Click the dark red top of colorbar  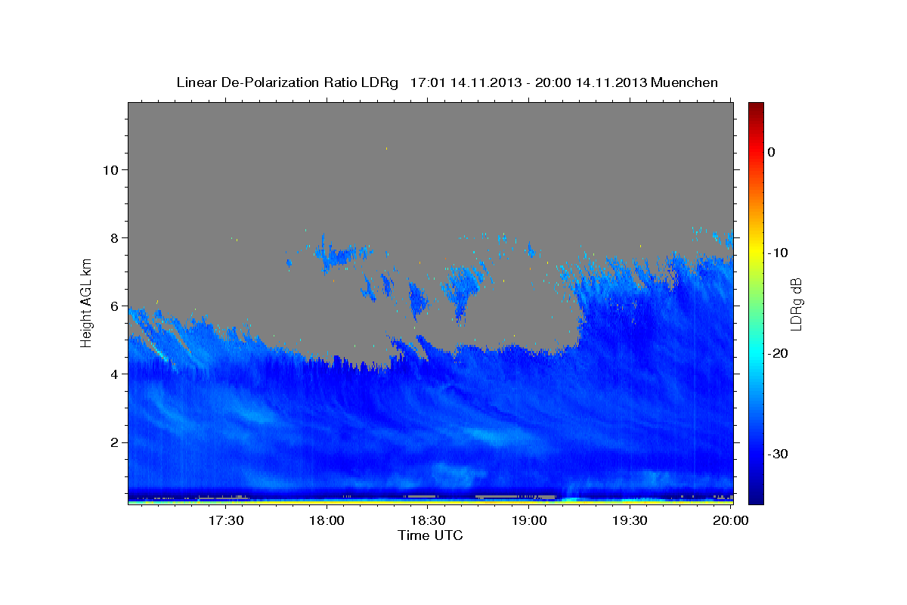pyautogui.click(x=756, y=107)
